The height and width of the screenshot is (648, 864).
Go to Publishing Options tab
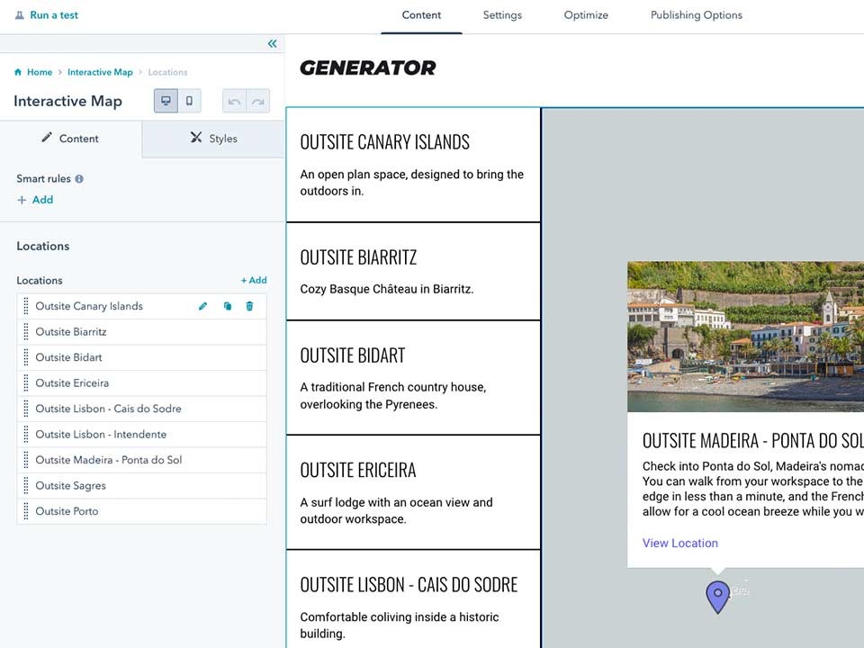point(696,15)
